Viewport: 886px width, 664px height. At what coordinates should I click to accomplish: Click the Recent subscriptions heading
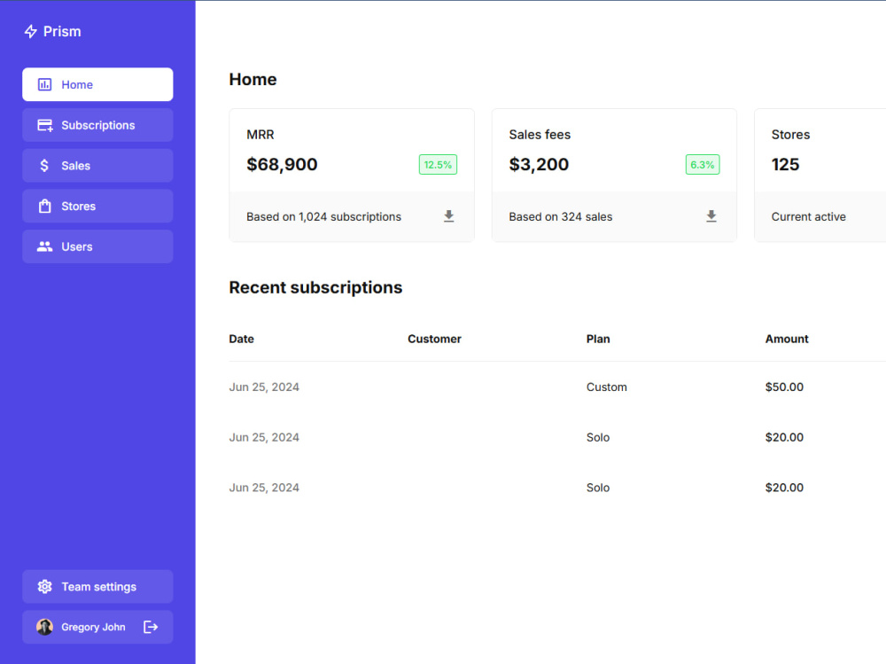[x=316, y=287]
